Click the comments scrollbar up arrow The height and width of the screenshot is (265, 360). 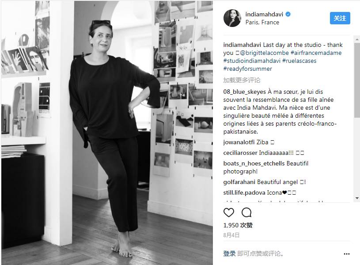357,39
